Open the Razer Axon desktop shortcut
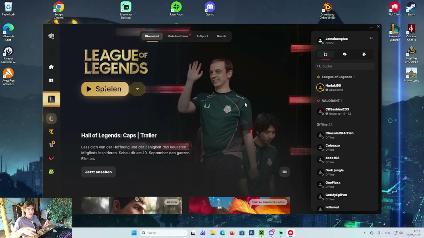 click(x=176, y=9)
